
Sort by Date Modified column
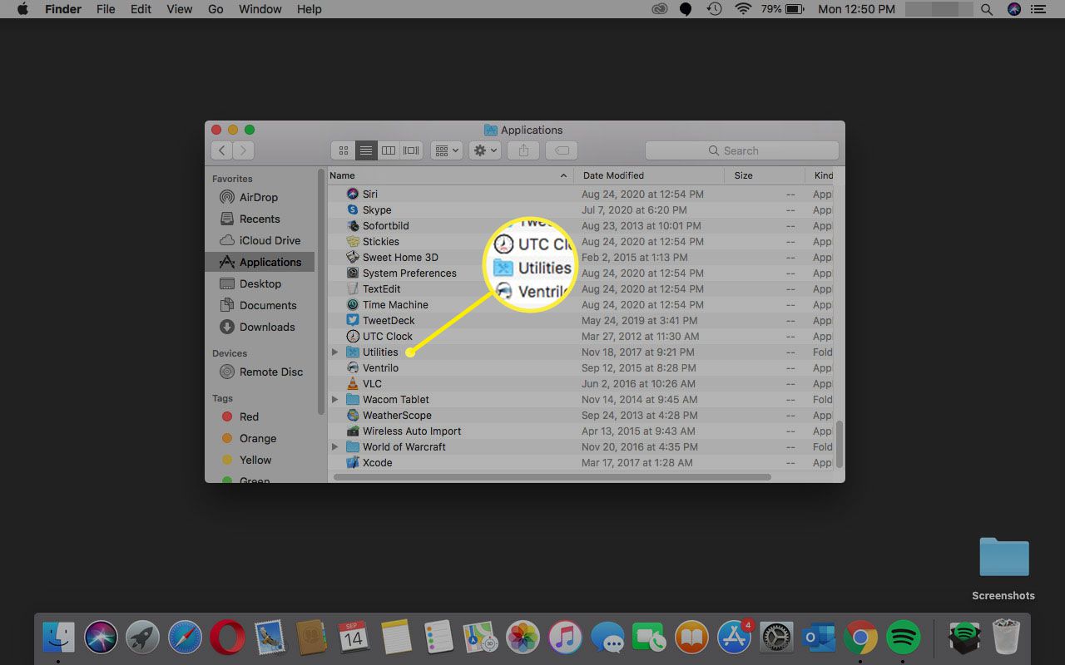pyautogui.click(x=649, y=175)
